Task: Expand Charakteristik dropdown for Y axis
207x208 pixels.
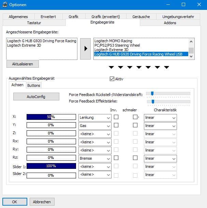Action: click(x=160, y=126)
